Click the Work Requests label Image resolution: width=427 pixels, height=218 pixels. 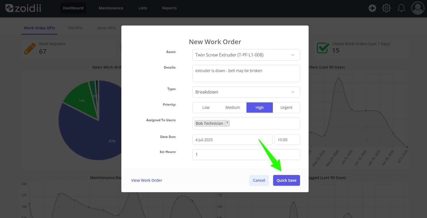(52, 44)
